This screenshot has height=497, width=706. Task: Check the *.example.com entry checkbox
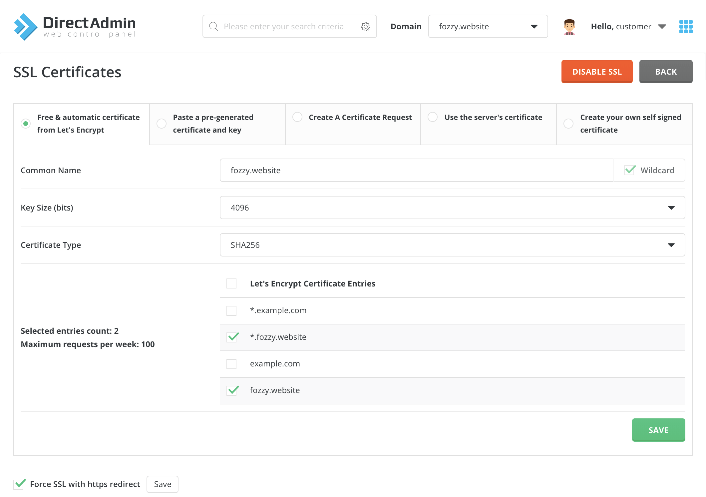(x=231, y=310)
